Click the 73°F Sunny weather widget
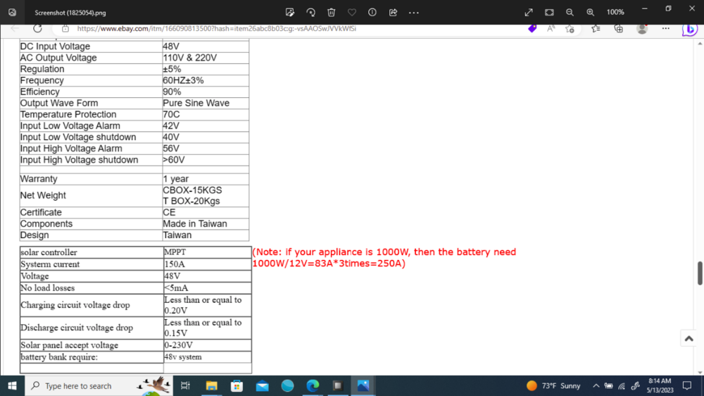This screenshot has width=704, height=396. click(553, 385)
